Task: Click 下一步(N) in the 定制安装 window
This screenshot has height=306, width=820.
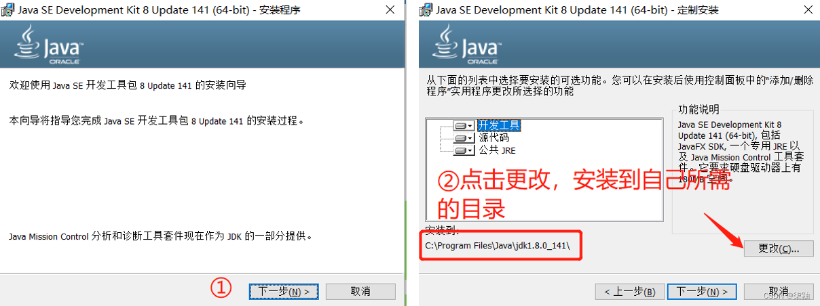Action: point(702,292)
